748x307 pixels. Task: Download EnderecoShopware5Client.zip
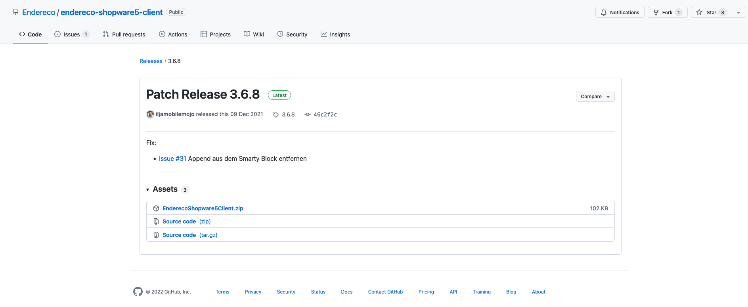pos(203,208)
